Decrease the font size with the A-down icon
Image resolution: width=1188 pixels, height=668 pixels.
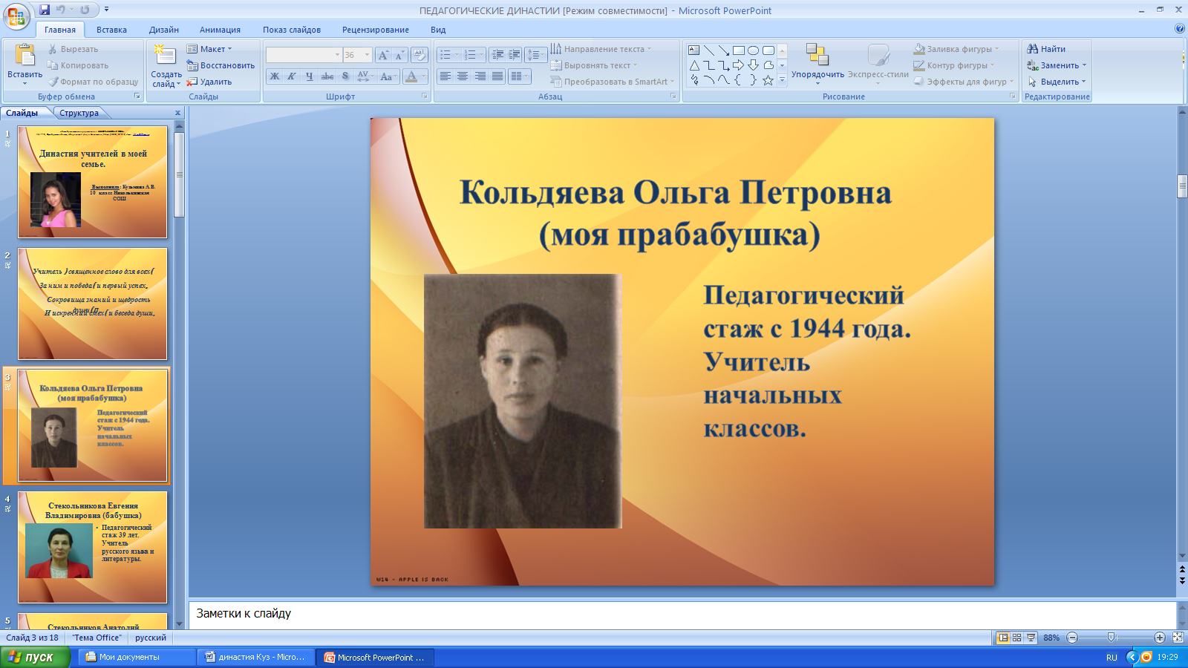[x=399, y=55]
